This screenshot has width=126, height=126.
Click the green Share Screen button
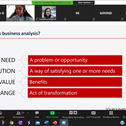point(52,115)
